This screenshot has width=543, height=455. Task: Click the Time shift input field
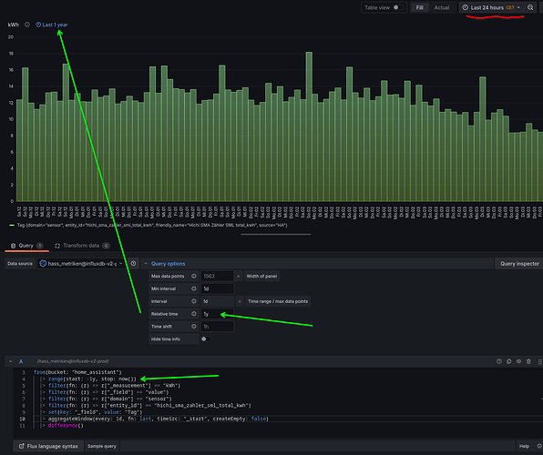[217, 327]
